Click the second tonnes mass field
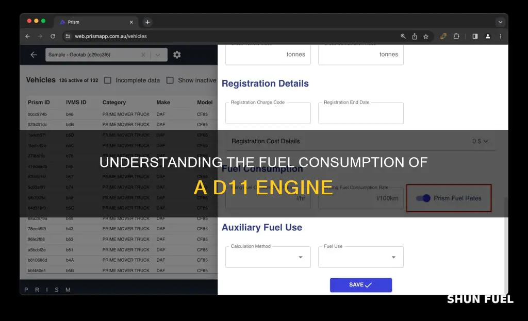 (361, 55)
